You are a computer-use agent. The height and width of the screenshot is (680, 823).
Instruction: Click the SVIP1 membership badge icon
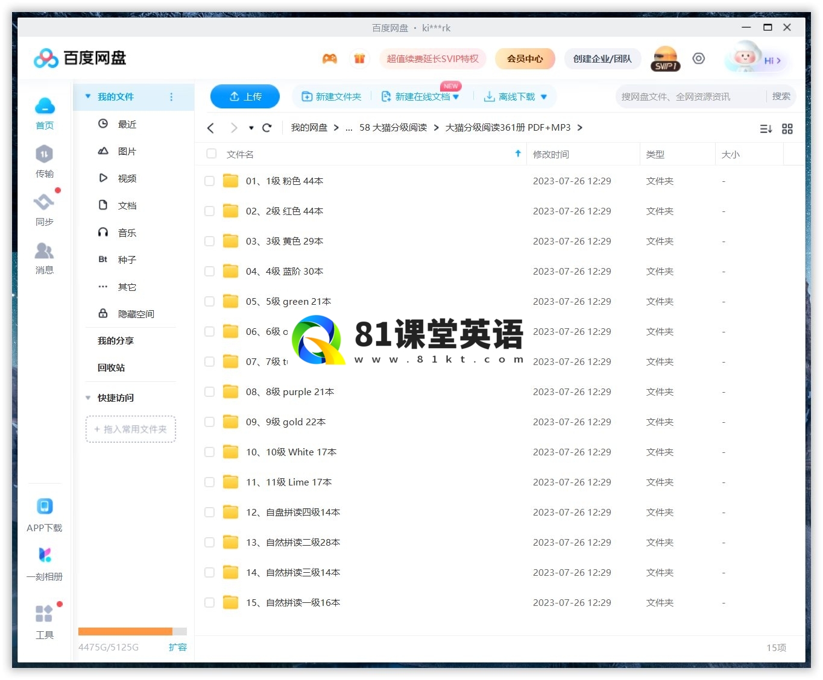click(x=666, y=59)
